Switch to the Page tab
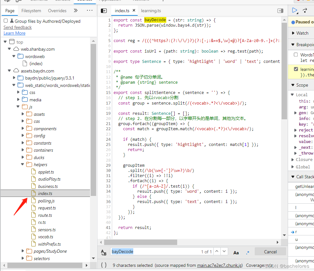This screenshot has height=271, width=314. click(10, 11)
